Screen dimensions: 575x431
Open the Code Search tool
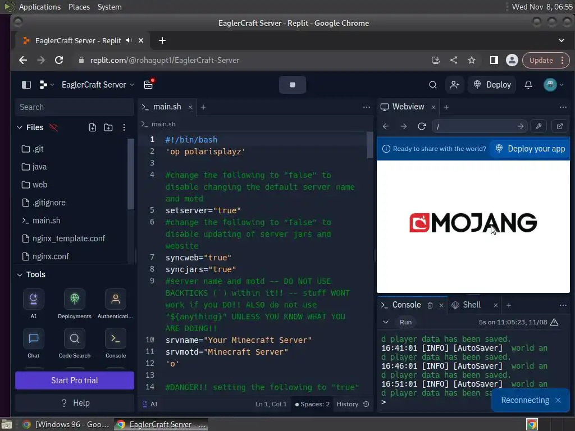coord(75,343)
